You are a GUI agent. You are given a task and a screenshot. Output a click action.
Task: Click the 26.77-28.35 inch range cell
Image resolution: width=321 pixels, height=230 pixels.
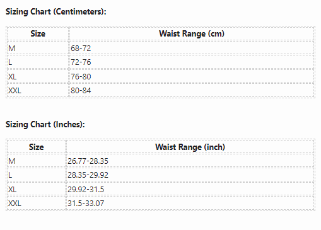[x=190, y=161]
